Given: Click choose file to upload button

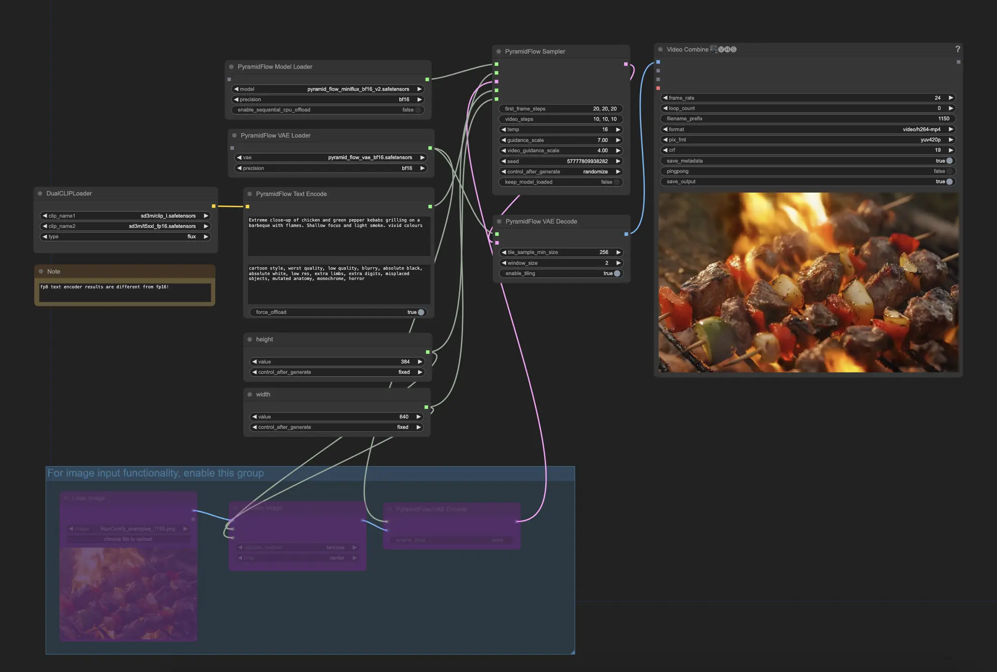Looking at the screenshot, I should click(128, 539).
